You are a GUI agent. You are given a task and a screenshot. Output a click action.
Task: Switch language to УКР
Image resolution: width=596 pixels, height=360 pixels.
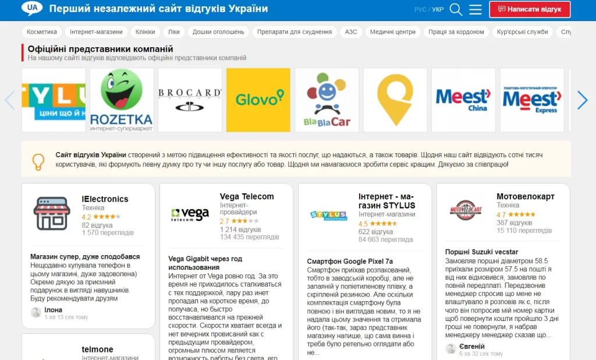(438, 10)
